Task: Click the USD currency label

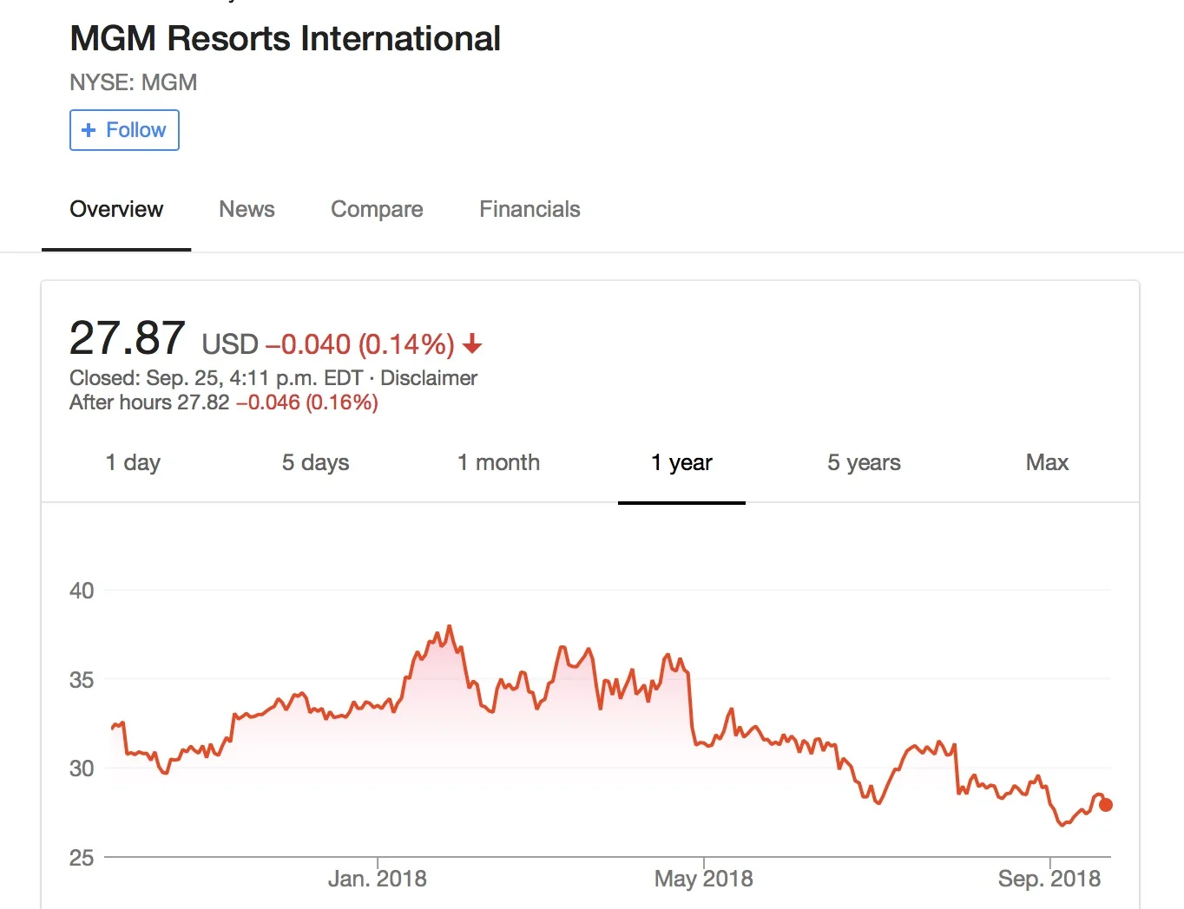Action: (x=230, y=344)
